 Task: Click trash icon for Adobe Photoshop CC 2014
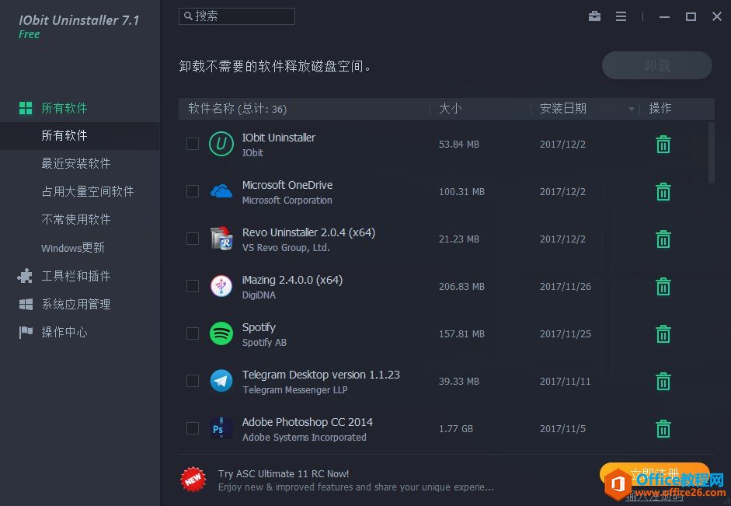(x=663, y=428)
